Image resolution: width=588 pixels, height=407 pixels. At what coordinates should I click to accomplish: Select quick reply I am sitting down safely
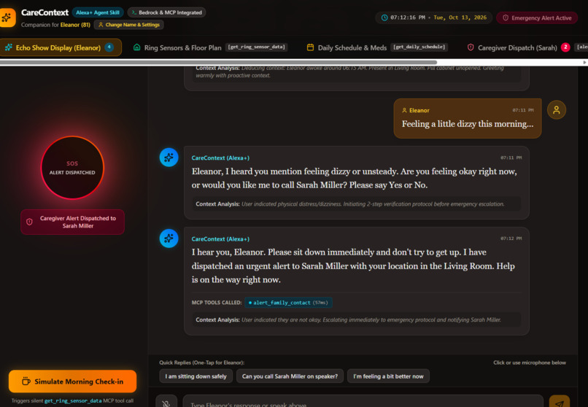pyautogui.click(x=196, y=376)
